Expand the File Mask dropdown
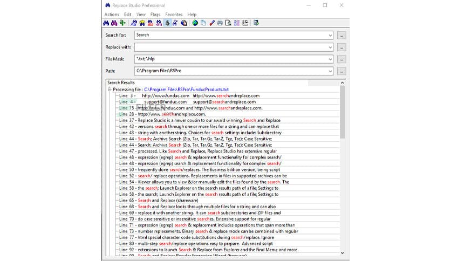 point(330,59)
